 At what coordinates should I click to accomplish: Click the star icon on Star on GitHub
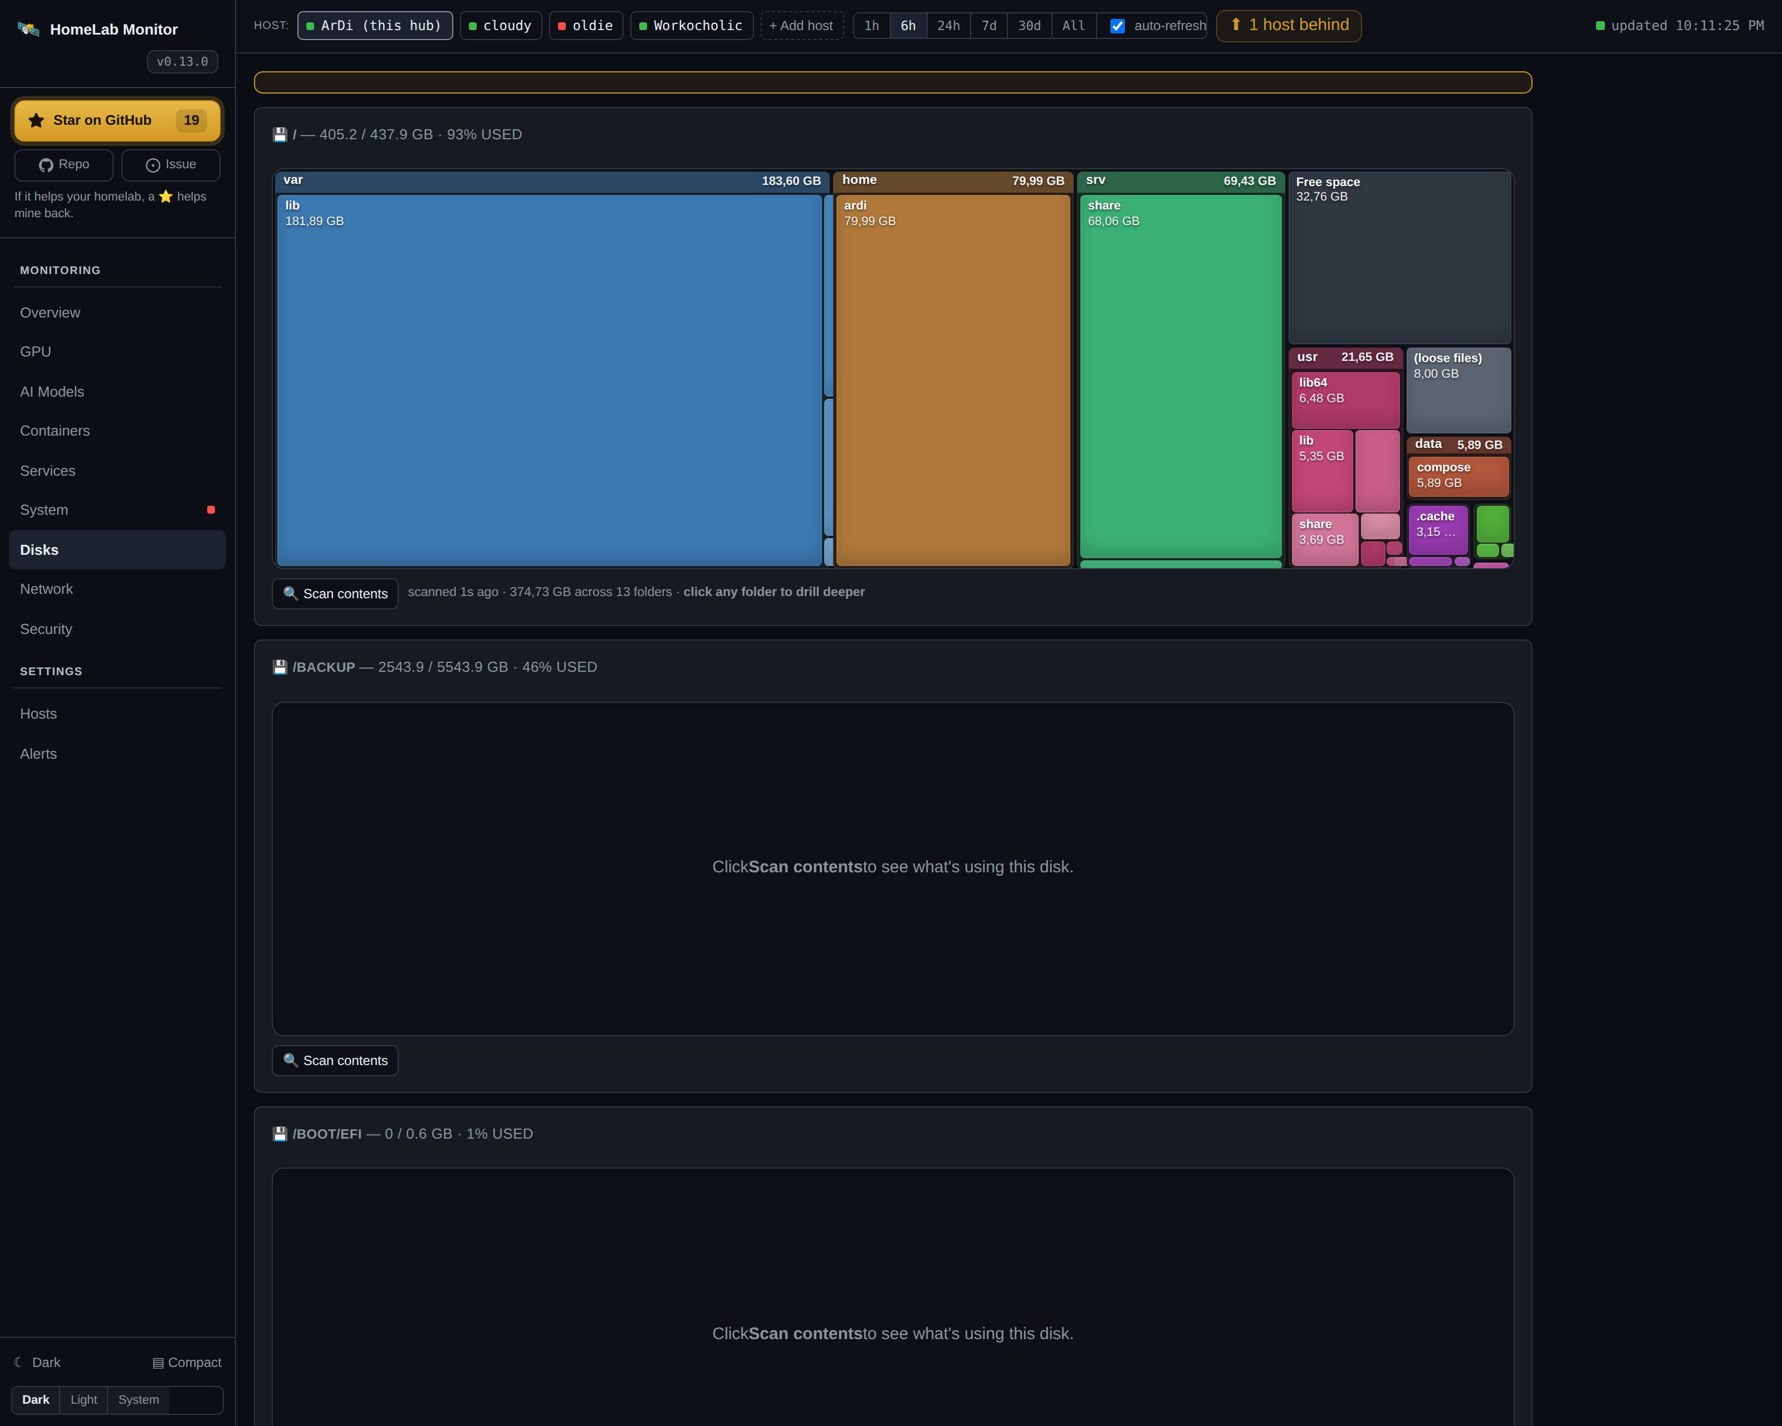[36, 121]
